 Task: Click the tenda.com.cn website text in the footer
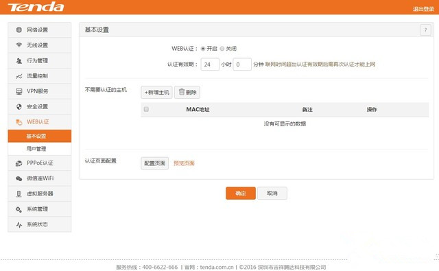(217, 267)
